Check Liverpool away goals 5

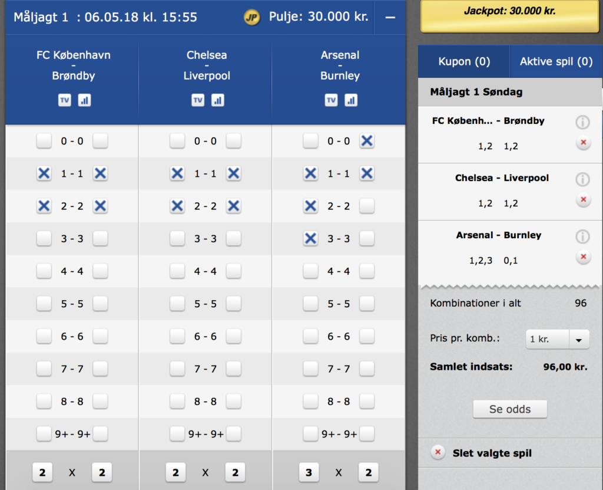tap(233, 304)
